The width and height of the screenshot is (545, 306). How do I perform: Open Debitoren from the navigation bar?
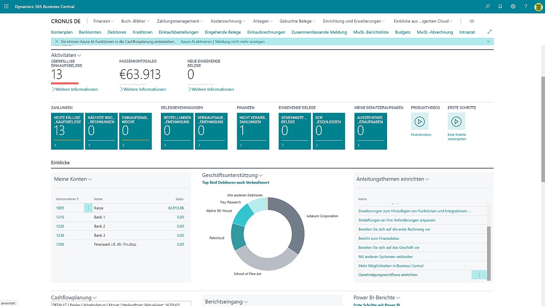pyautogui.click(x=117, y=32)
